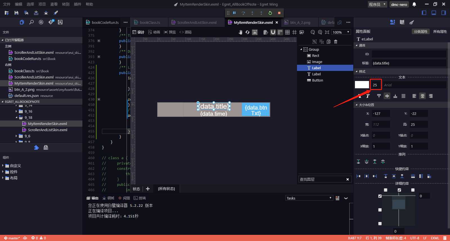The image size is (450, 241).
Task: Open the 100% zoom level dropdown
Action: pyautogui.click(x=341, y=32)
